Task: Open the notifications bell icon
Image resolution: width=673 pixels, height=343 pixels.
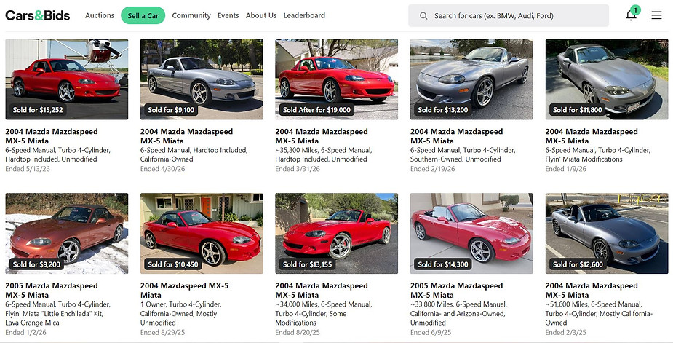Action: point(631,15)
